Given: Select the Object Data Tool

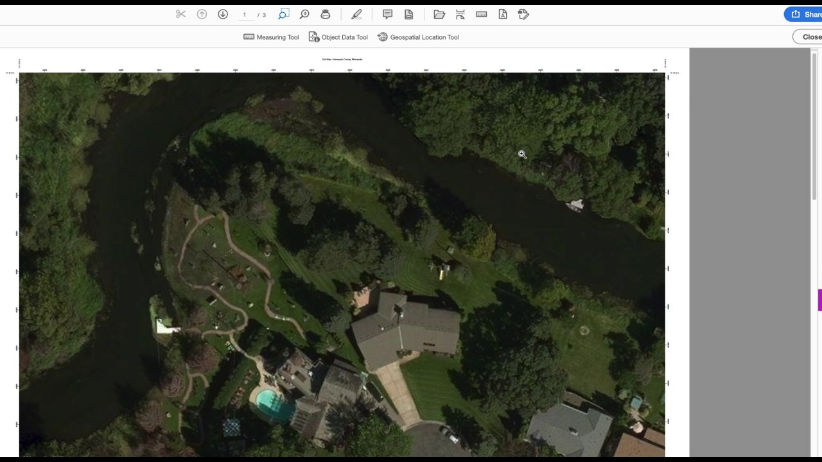Looking at the screenshot, I should coord(338,37).
